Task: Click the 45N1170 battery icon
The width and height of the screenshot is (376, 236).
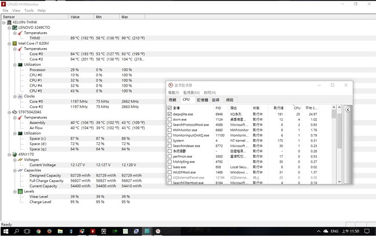Action: (x=15, y=154)
